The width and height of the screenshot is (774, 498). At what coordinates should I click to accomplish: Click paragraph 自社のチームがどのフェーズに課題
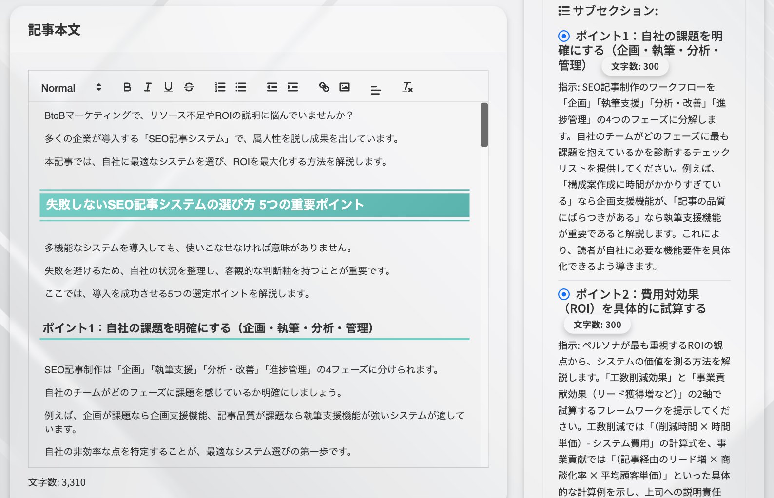click(x=194, y=393)
